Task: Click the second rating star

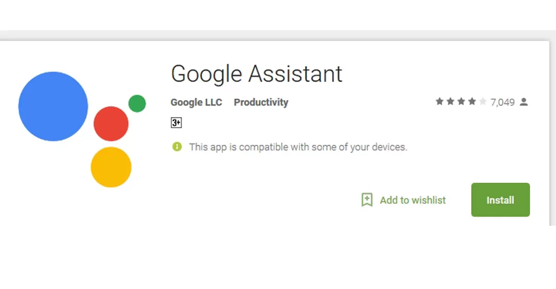Action: click(450, 102)
